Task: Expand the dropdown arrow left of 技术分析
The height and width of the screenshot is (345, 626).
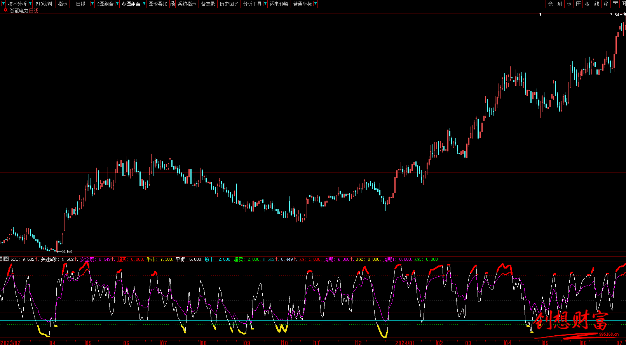Action: (3, 3)
